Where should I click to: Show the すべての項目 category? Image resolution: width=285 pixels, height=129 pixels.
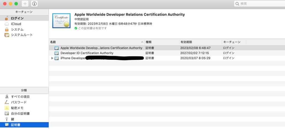pos(24,97)
